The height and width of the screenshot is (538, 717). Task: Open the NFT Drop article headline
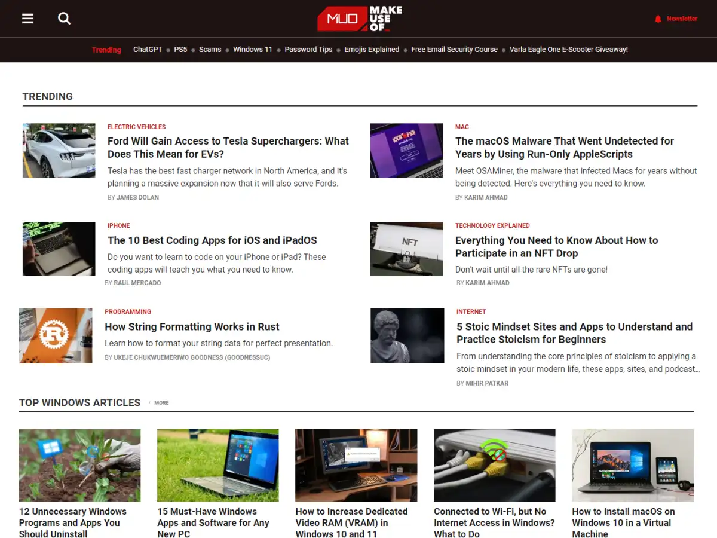pyautogui.click(x=557, y=246)
